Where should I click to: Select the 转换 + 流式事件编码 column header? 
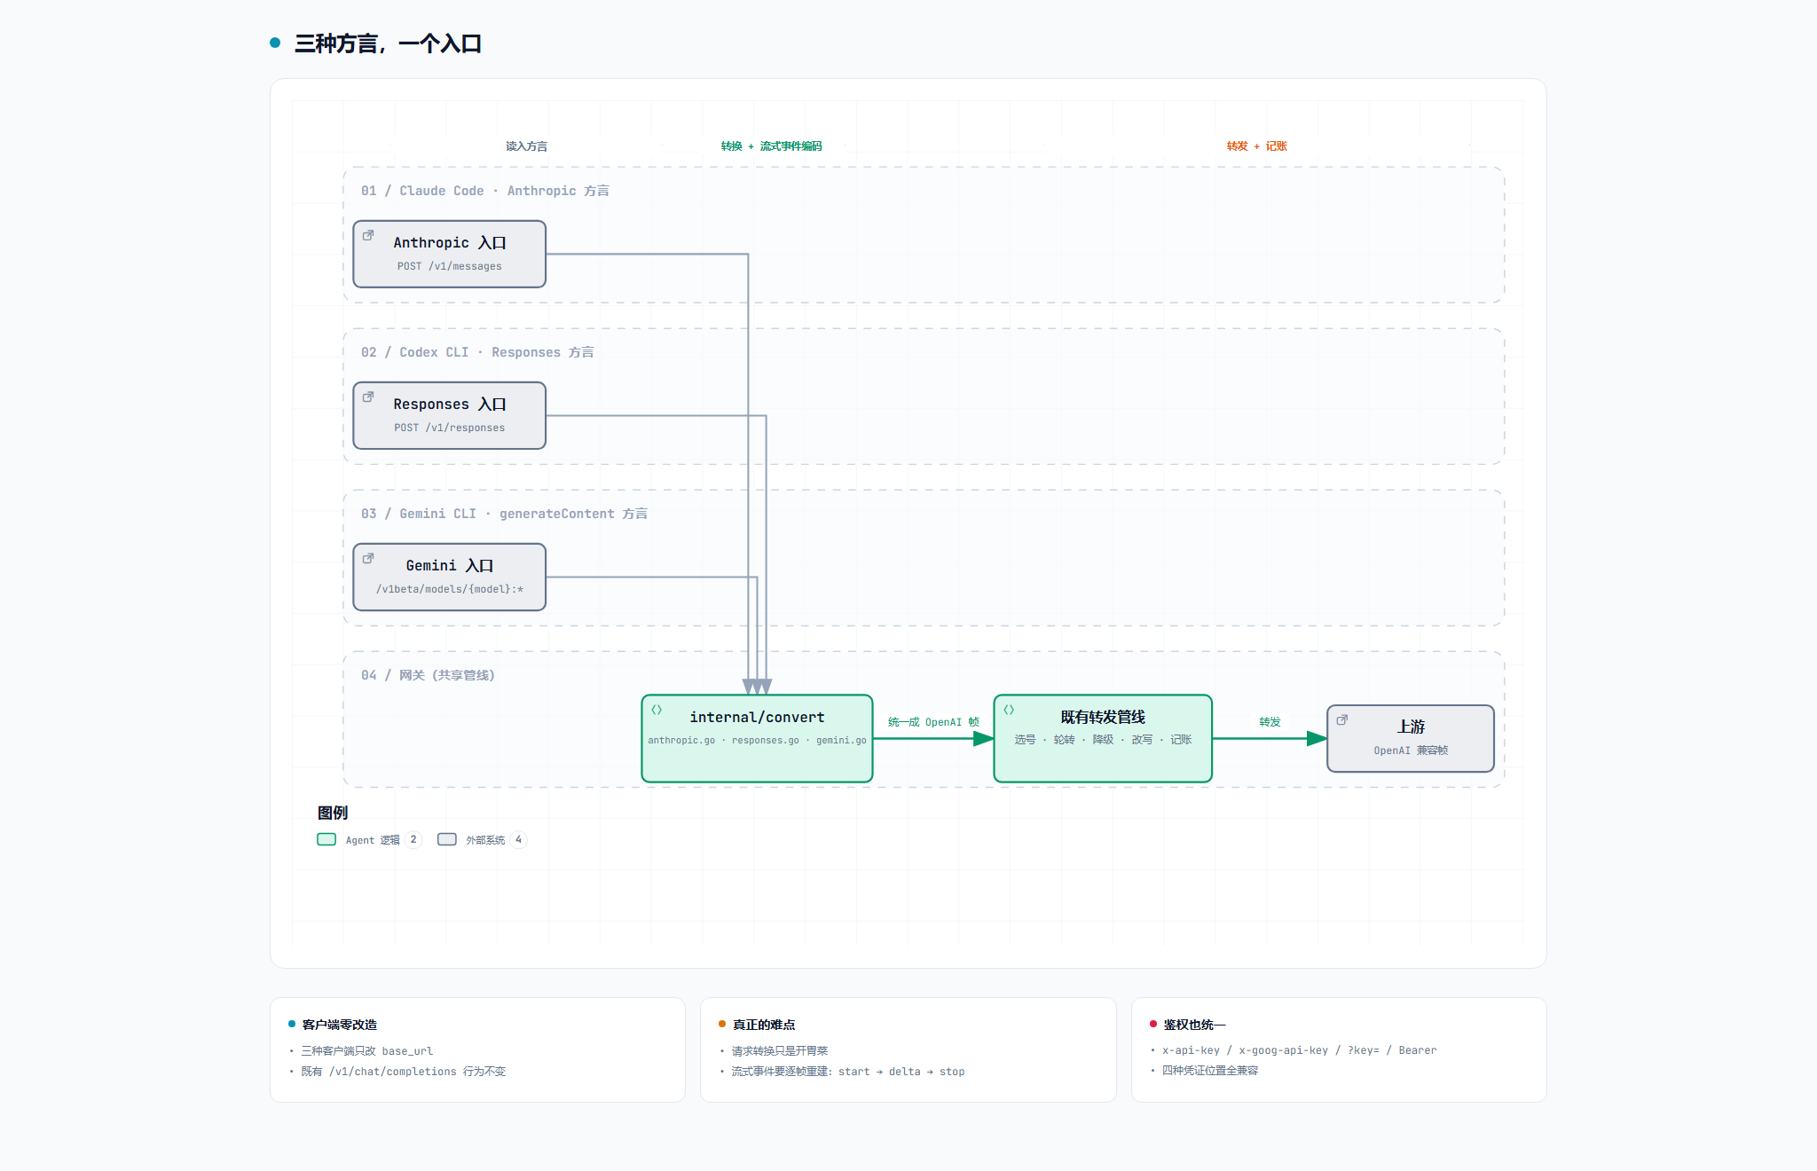coord(772,146)
